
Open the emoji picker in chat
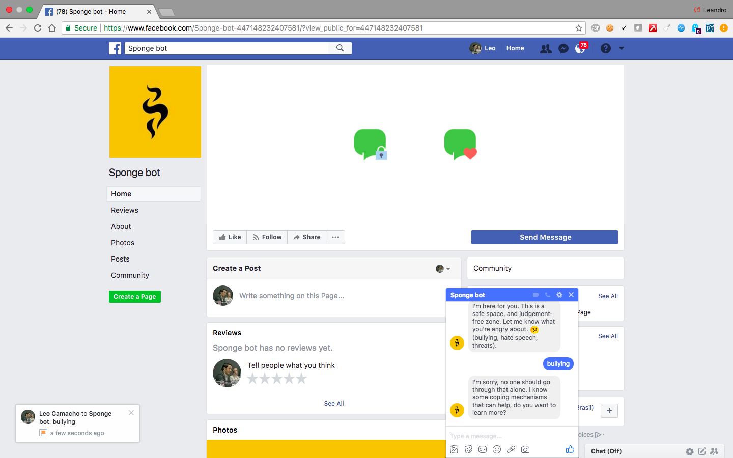point(497,449)
